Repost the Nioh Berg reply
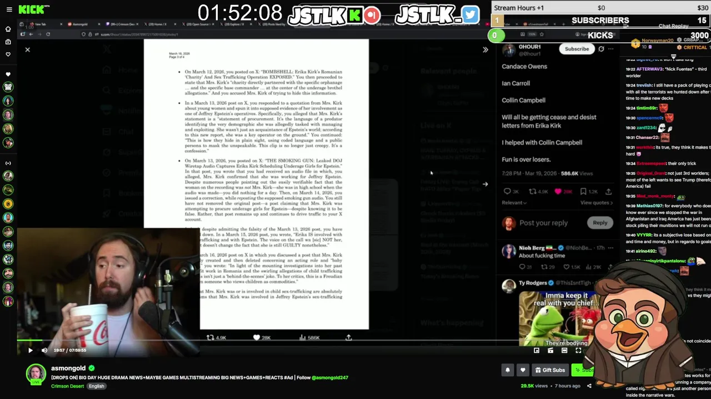Viewport: 711px width, 399px height. pyautogui.click(x=544, y=267)
